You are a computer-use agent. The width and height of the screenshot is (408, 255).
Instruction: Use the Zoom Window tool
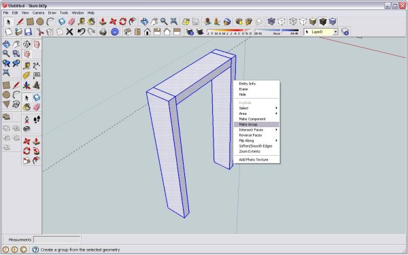point(16,53)
